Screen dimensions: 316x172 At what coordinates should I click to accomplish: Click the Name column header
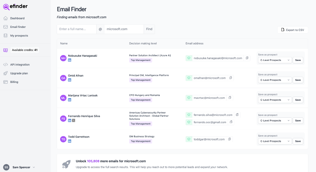(64, 43)
